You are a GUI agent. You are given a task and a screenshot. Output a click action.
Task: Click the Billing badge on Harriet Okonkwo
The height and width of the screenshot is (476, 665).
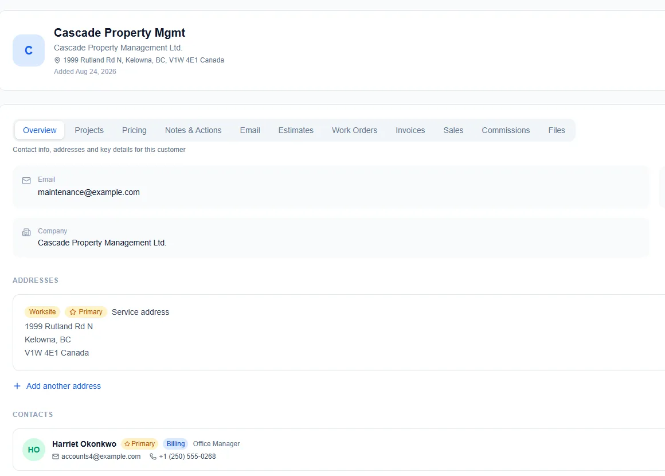click(175, 444)
